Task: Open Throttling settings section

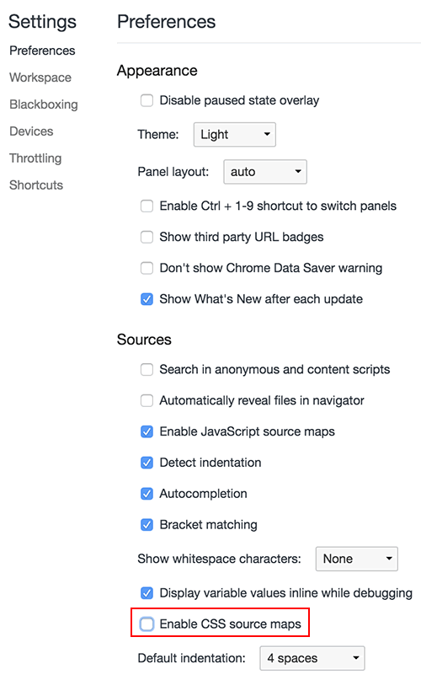Action: point(35,158)
